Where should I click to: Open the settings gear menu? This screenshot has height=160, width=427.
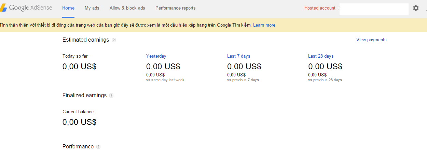(x=416, y=8)
